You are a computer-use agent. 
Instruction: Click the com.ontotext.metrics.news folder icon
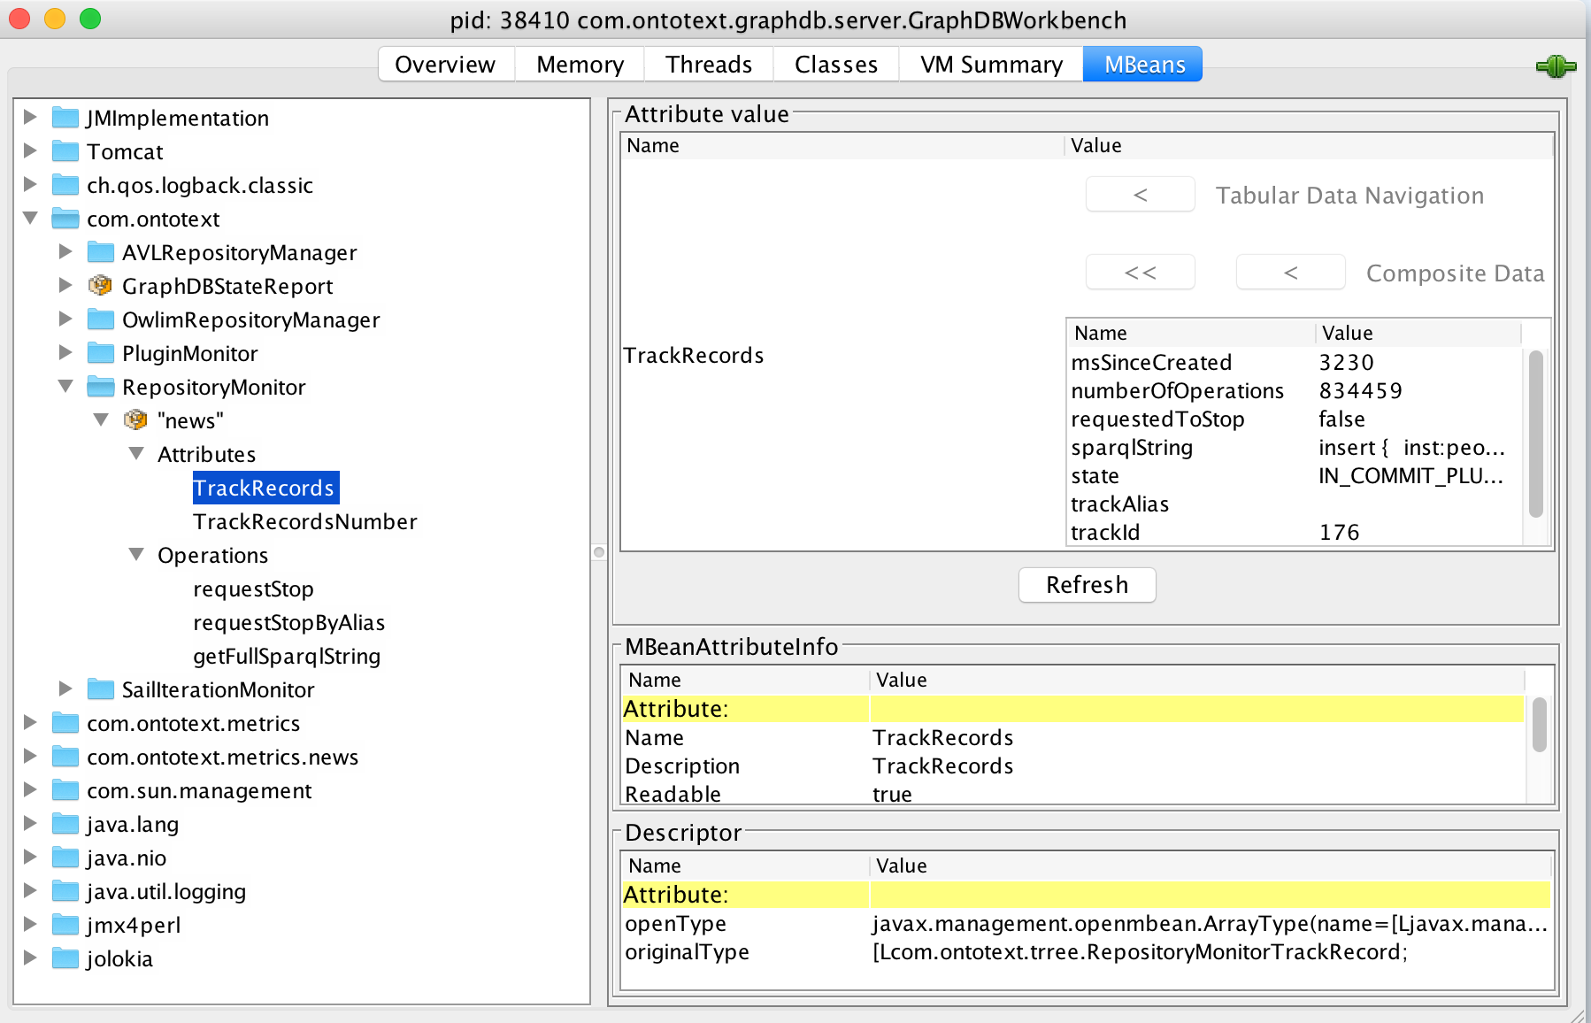[x=65, y=756]
